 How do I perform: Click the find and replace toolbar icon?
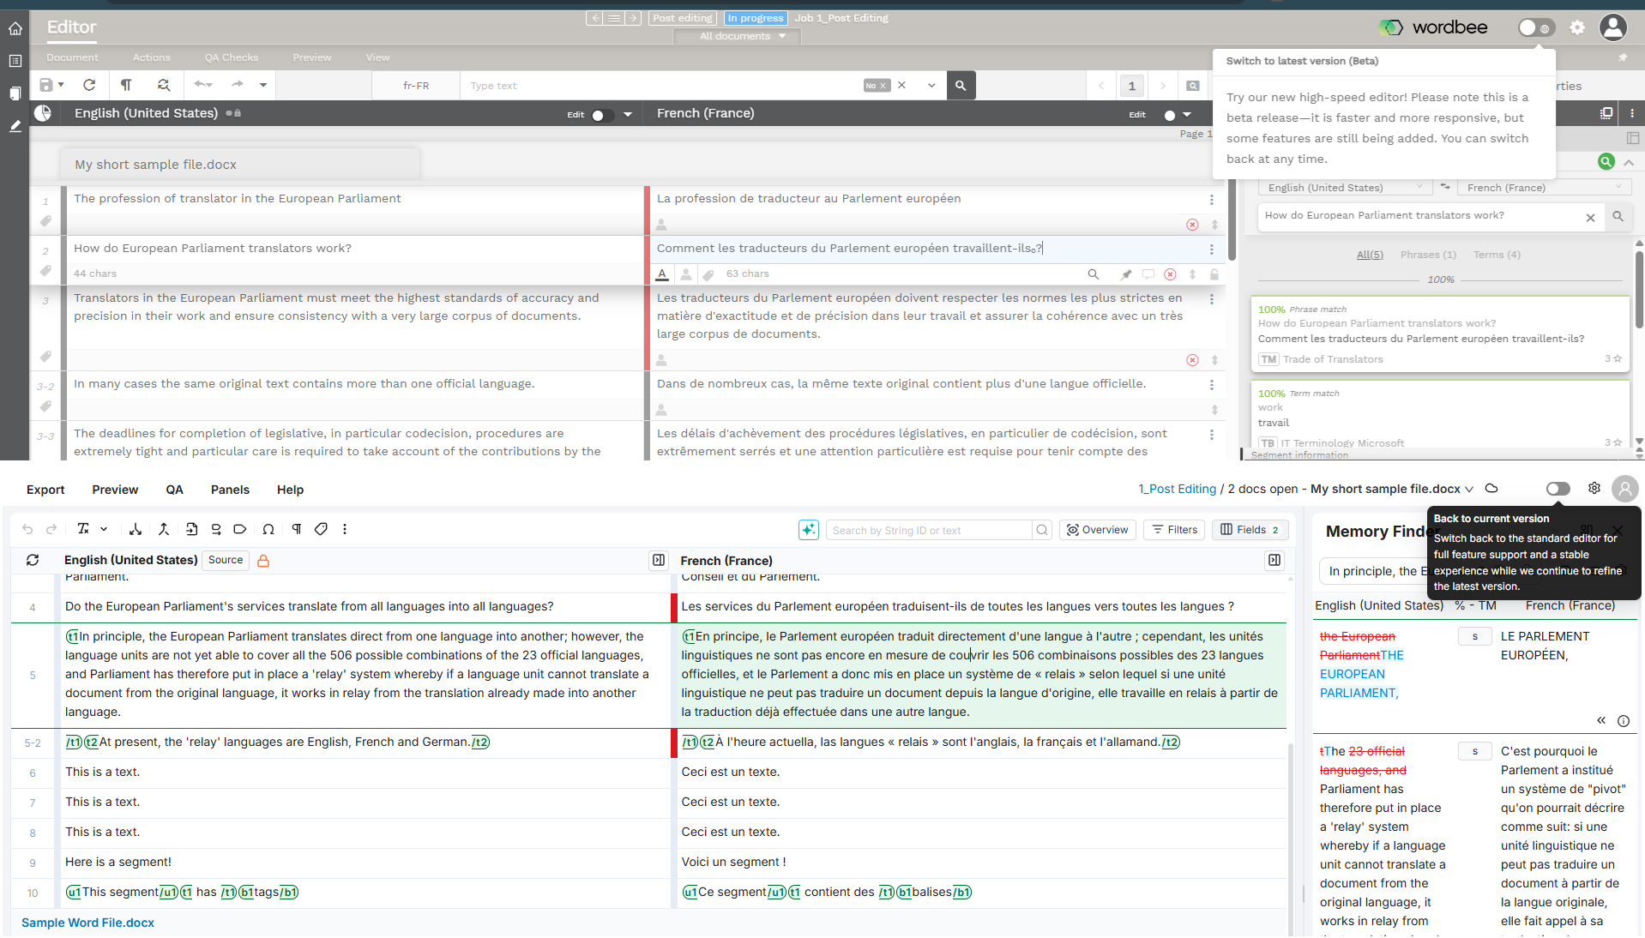click(163, 85)
